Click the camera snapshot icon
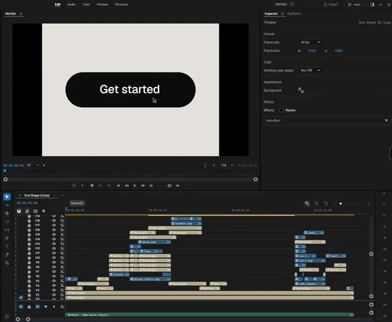This screenshot has width=392, height=322. (169, 185)
